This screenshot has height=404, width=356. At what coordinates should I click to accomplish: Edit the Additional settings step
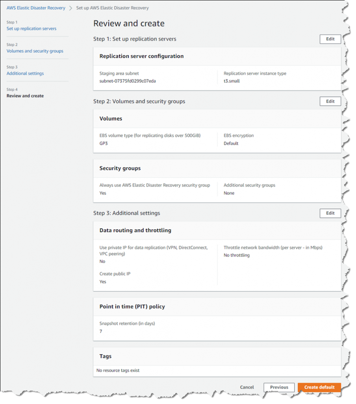[x=330, y=213]
